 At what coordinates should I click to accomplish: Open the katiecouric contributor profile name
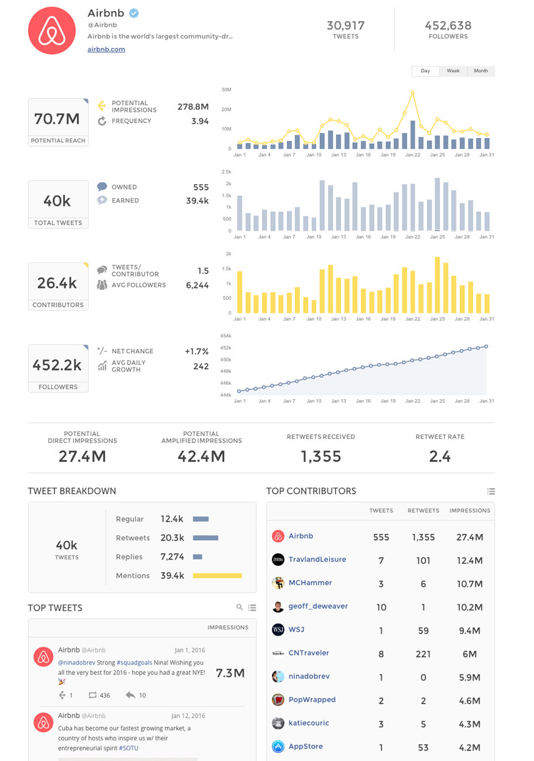click(x=309, y=723)
